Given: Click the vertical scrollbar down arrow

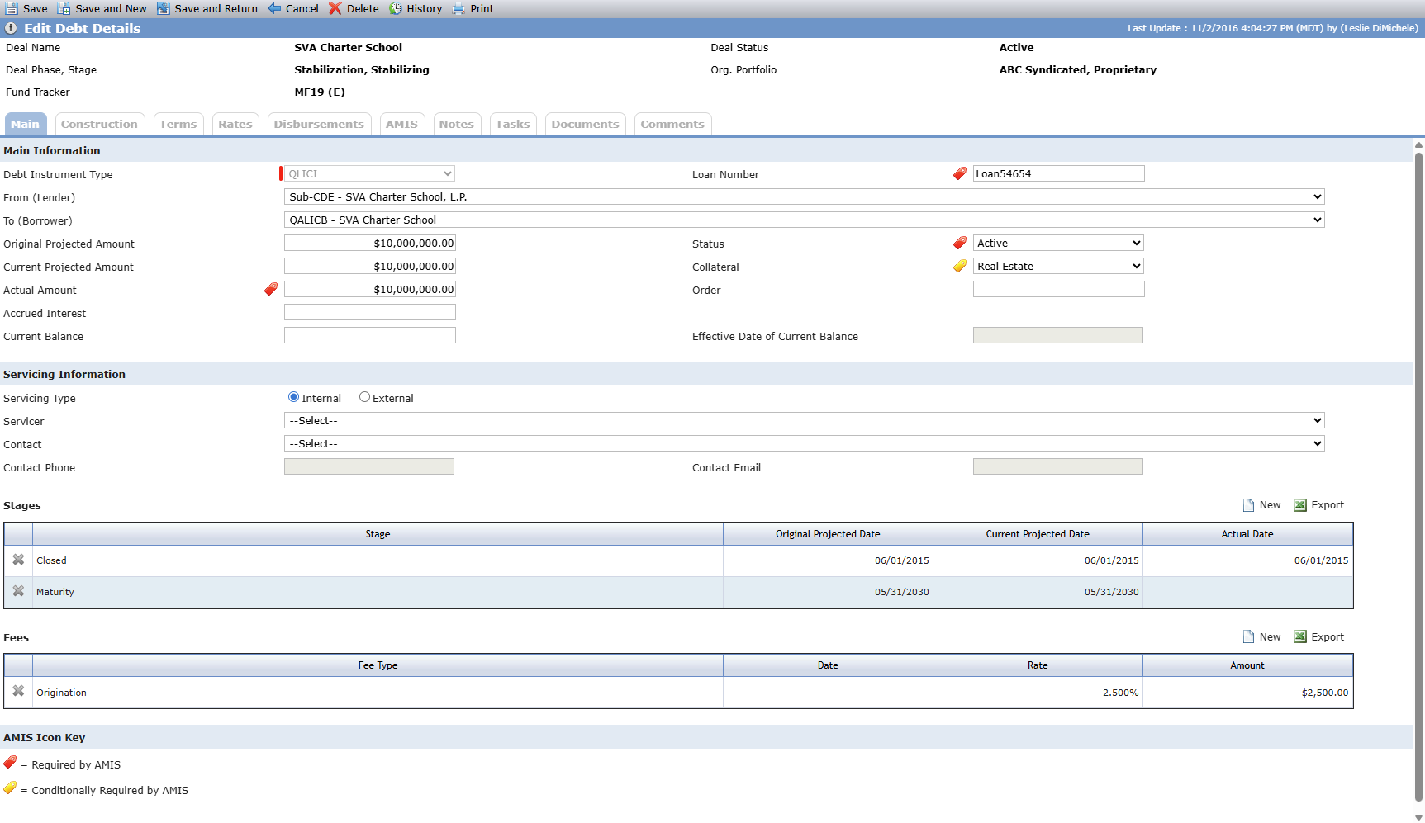Looking at the screenshot, I should click(x=1418, y=817).
